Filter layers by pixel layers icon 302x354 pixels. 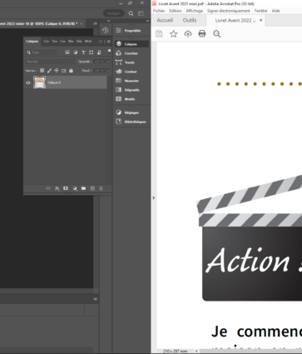pyautogui.click(x=67, y=52)
